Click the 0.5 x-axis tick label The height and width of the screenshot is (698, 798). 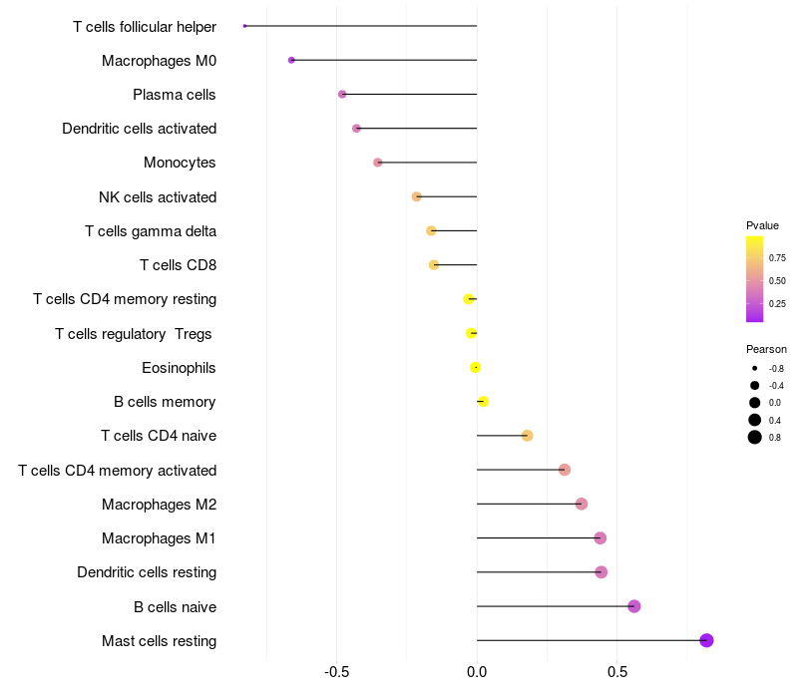pyautogui.click(x=616, y=672)
